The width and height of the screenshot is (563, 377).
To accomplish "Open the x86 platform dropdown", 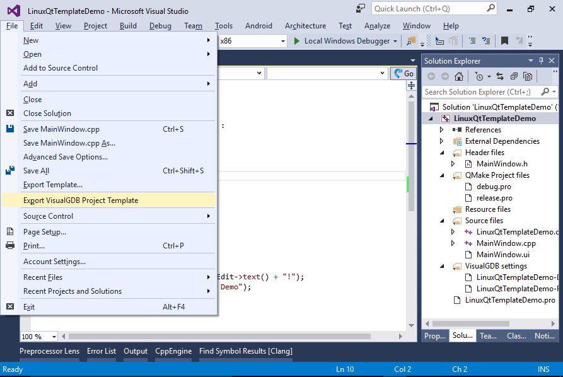I will 283,41.
